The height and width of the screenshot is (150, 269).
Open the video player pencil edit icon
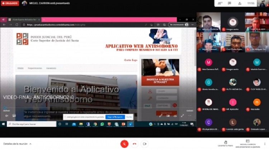coord(161,116)
